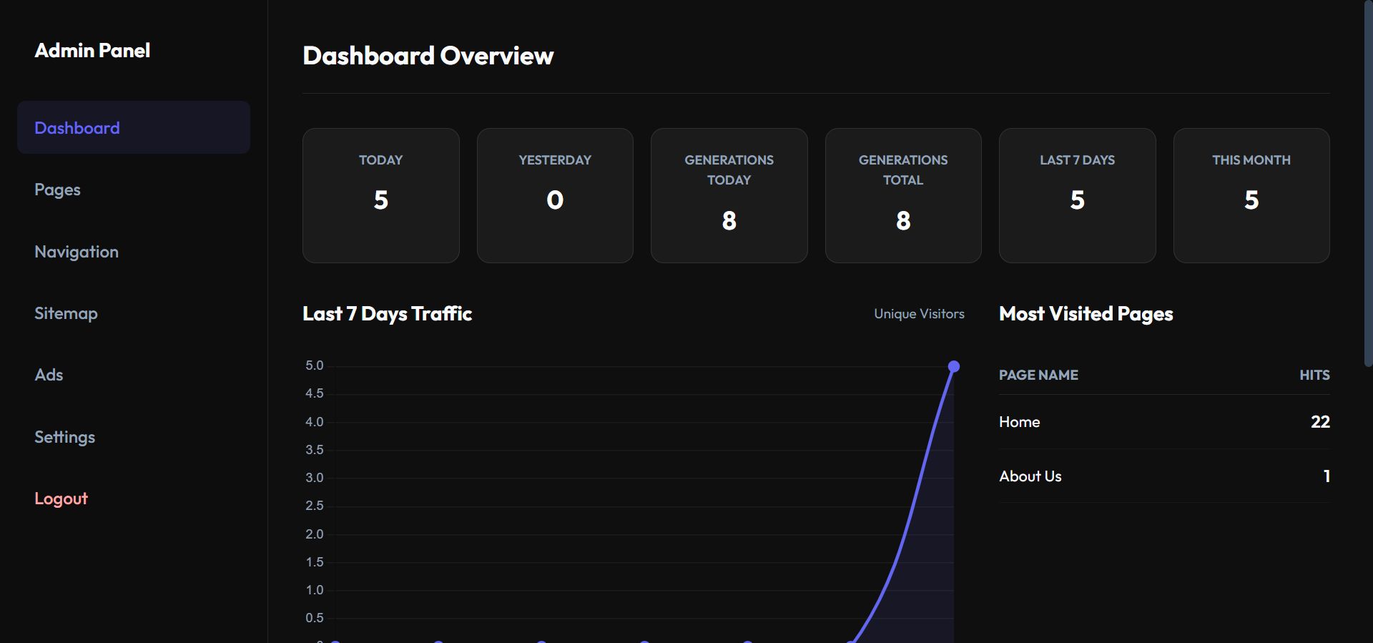
Task: Select Sitemap from the sidebar
Action: tap(134, 313)
